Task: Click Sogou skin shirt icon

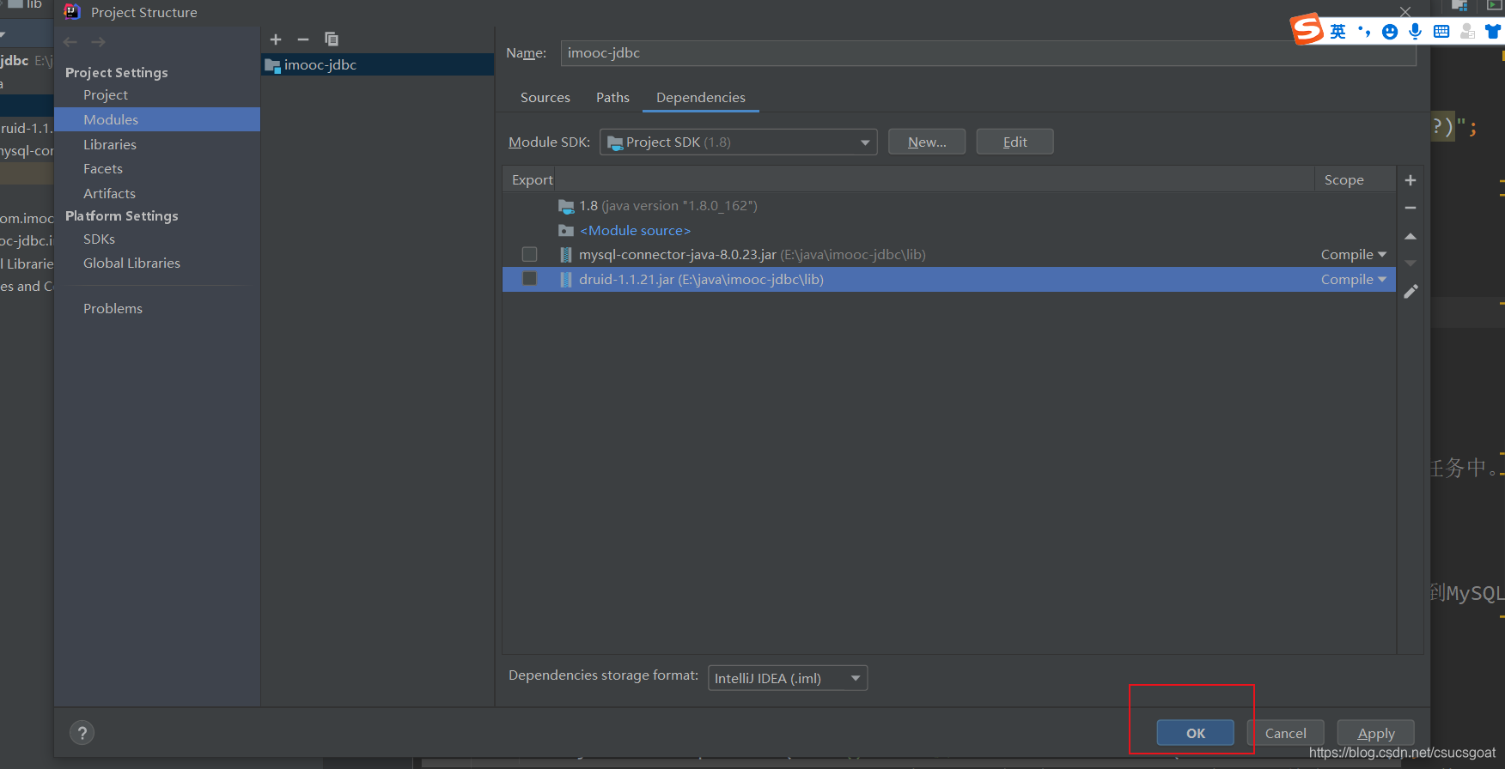Action: [1493, 32]
